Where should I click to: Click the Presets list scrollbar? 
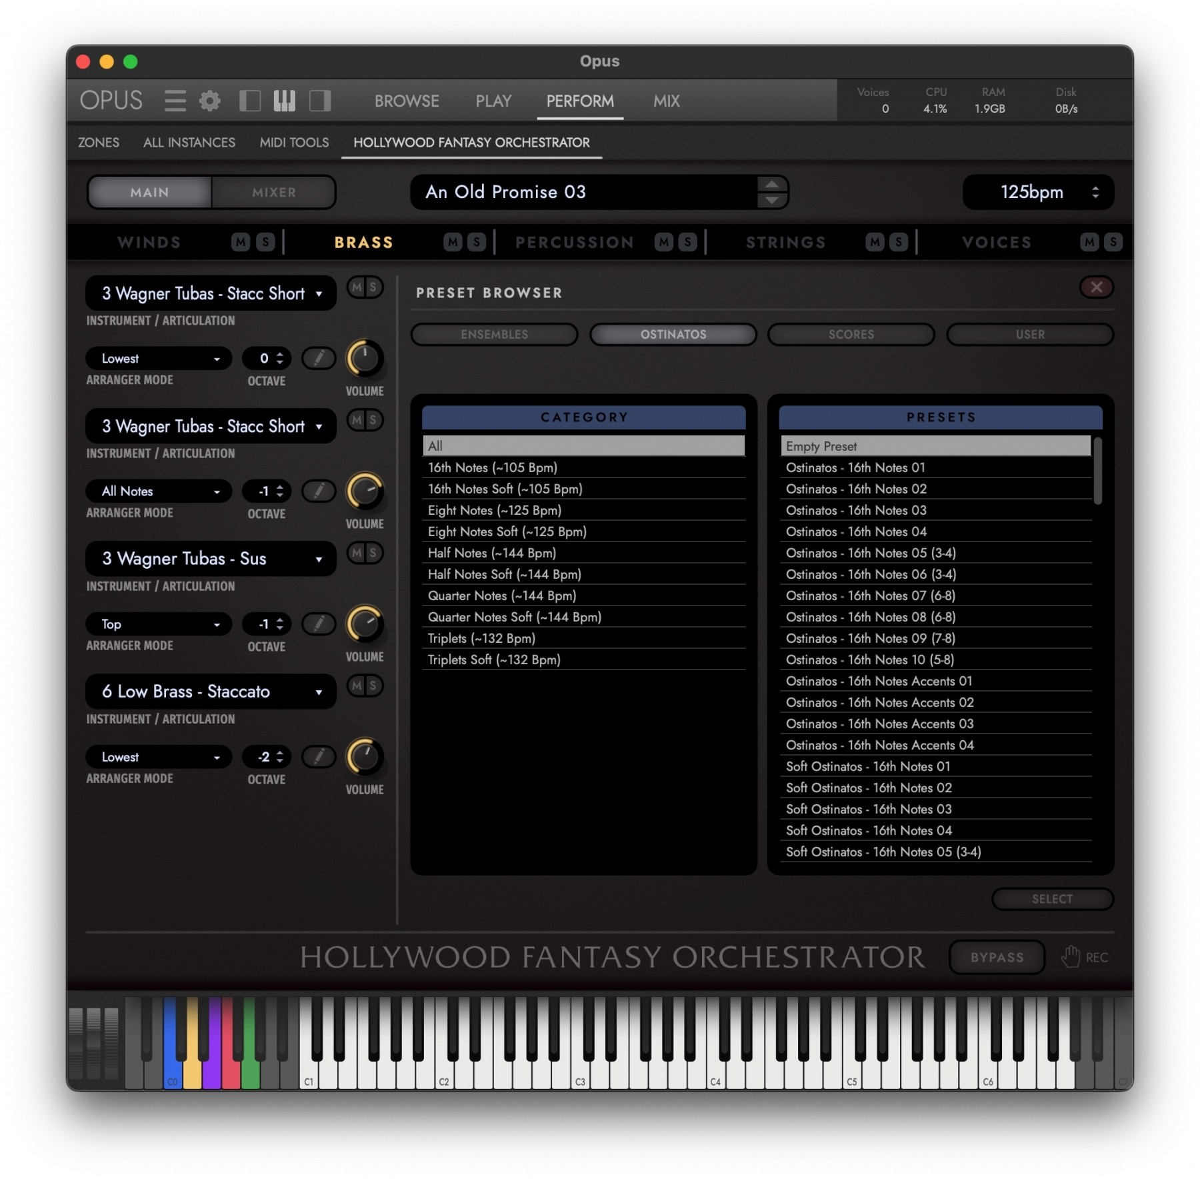1097,471
